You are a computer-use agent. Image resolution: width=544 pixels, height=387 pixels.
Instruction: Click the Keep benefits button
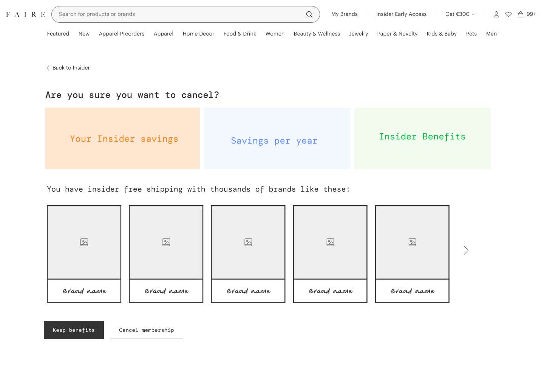(x=74, y=330)
